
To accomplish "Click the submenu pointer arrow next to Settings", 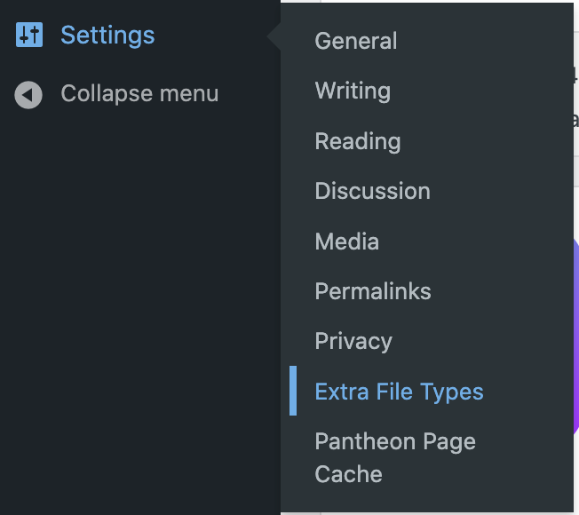I will pyautogui.click(x=274, y=36).
